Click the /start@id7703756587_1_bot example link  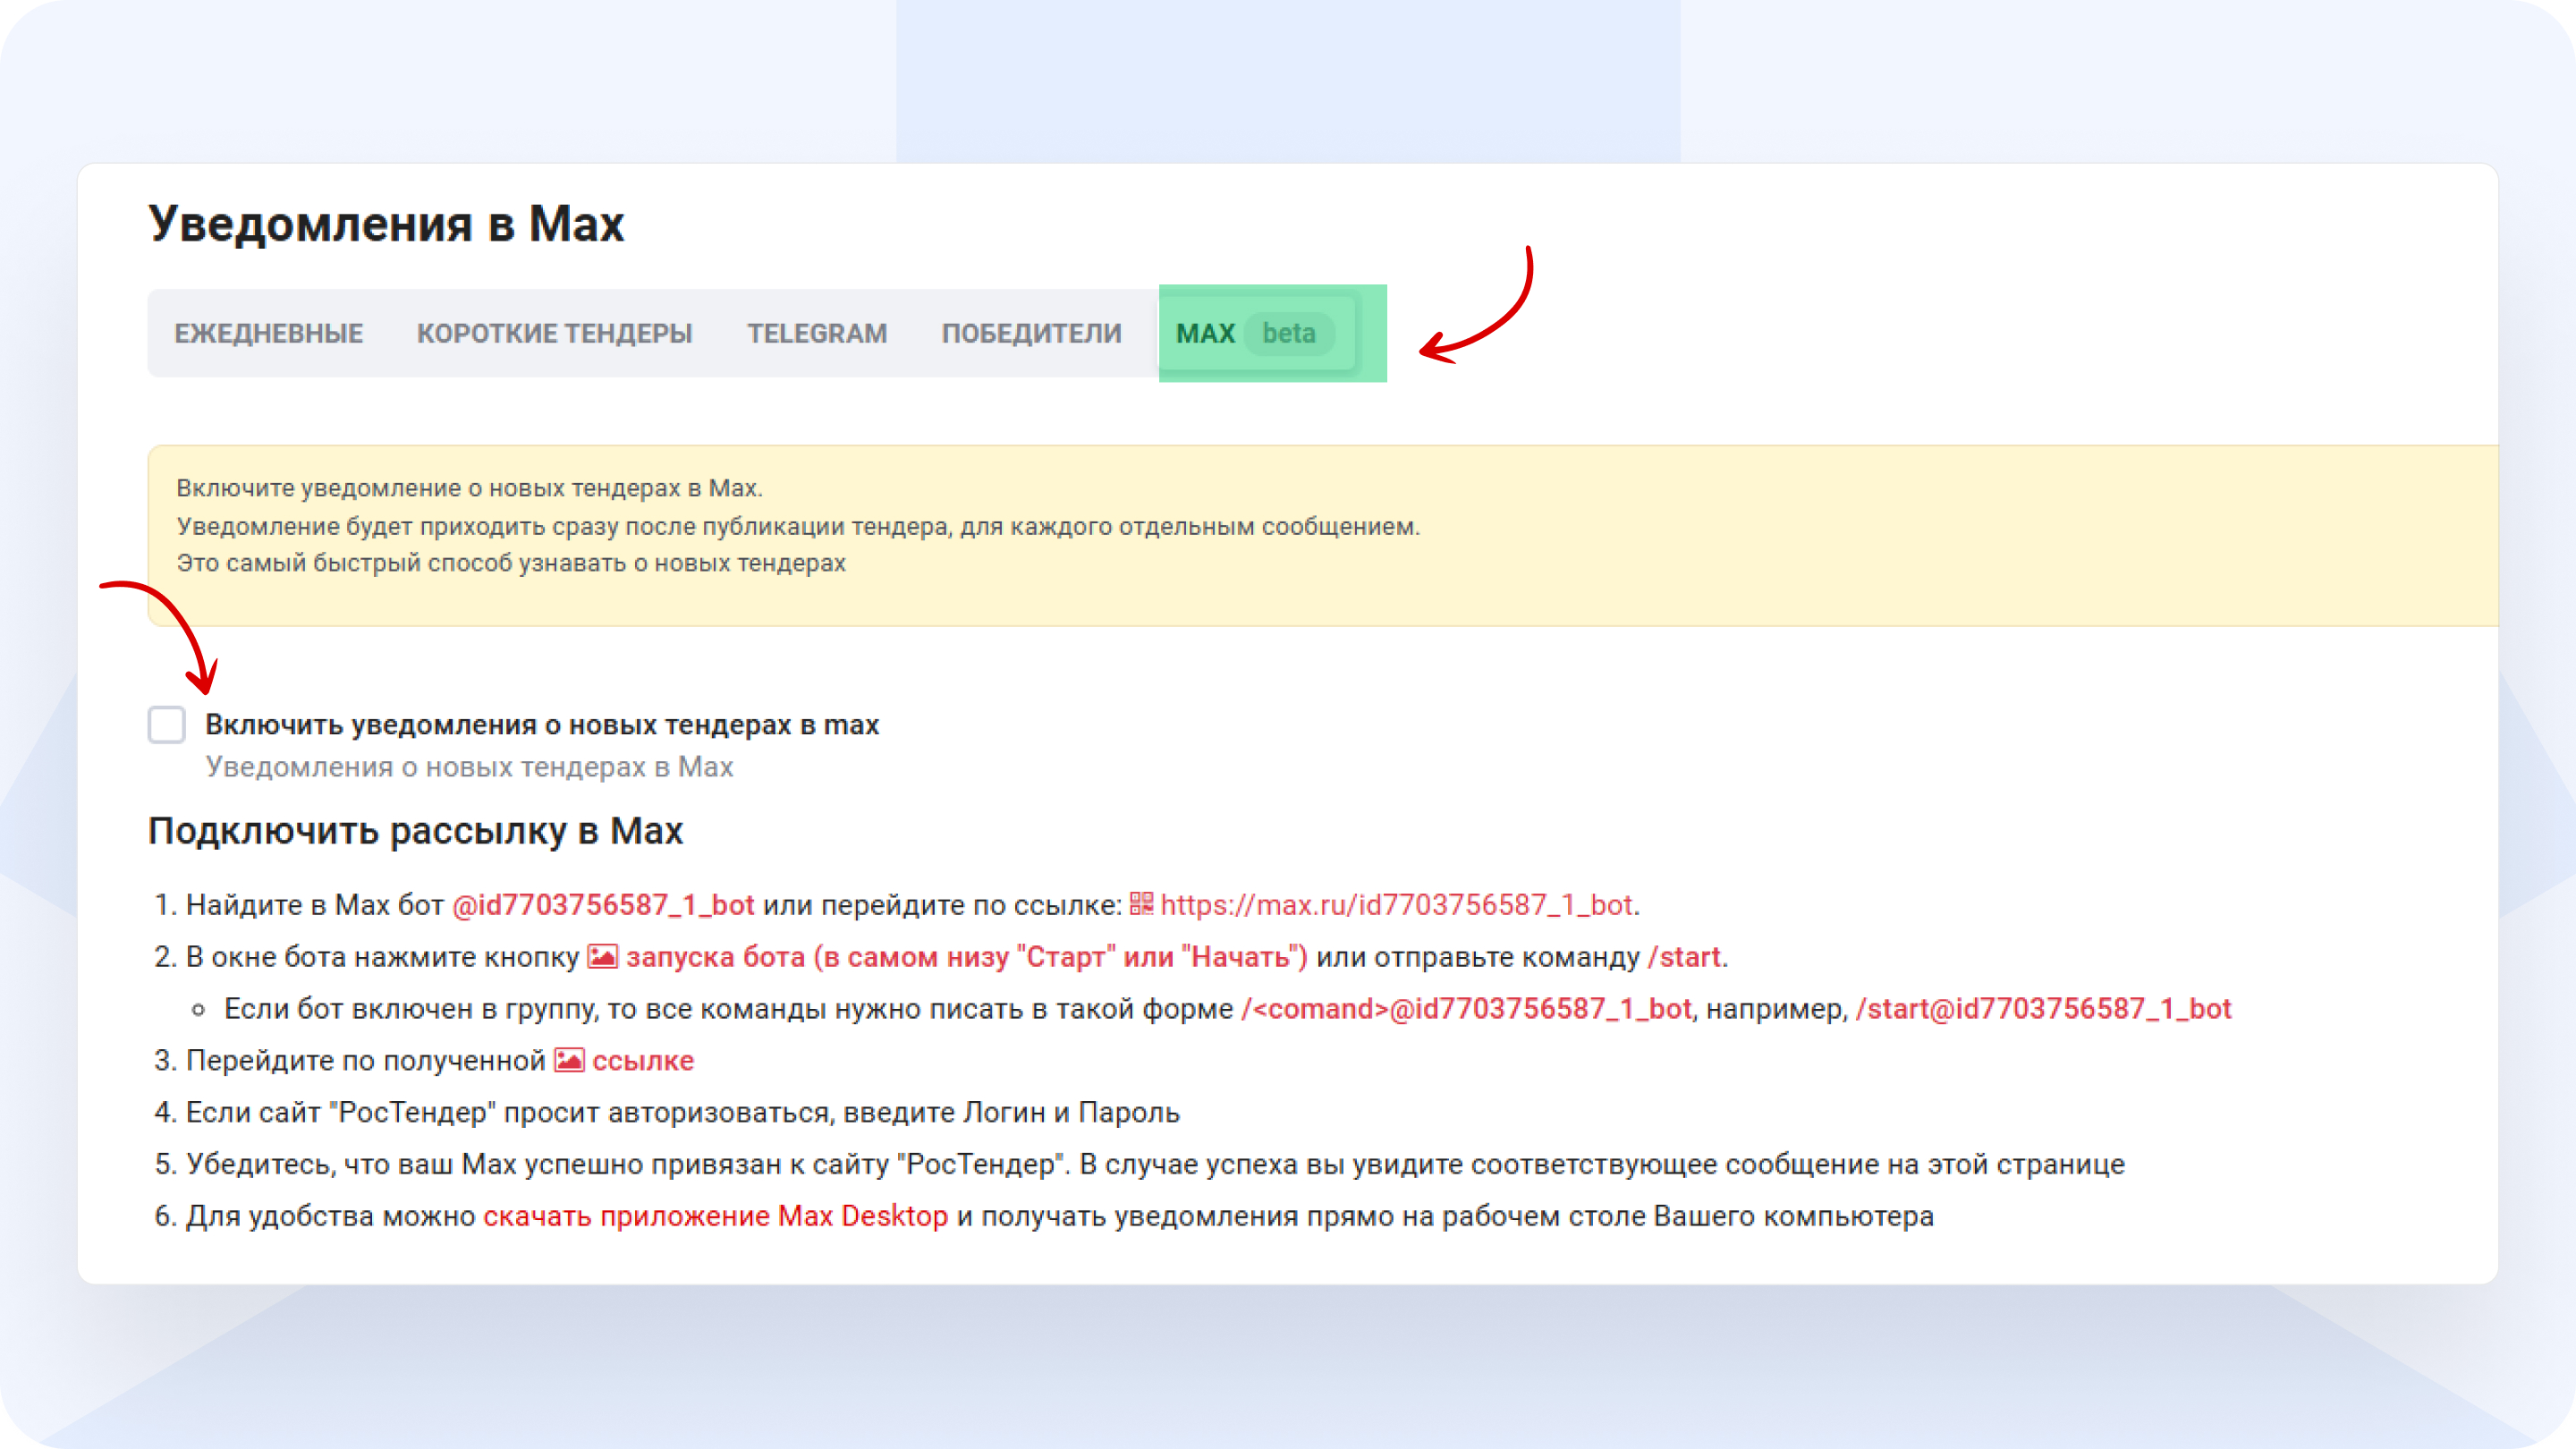[x=2043, y=1009]
